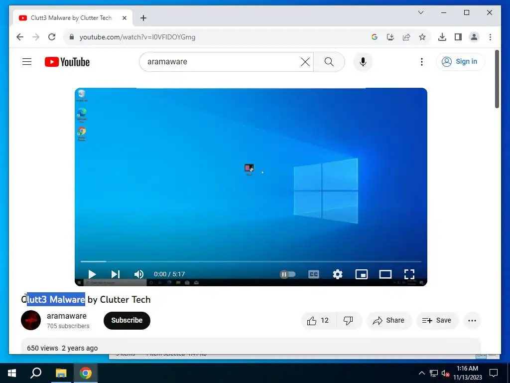
Task: Switch to miniplayer mode
Action: 362,274
